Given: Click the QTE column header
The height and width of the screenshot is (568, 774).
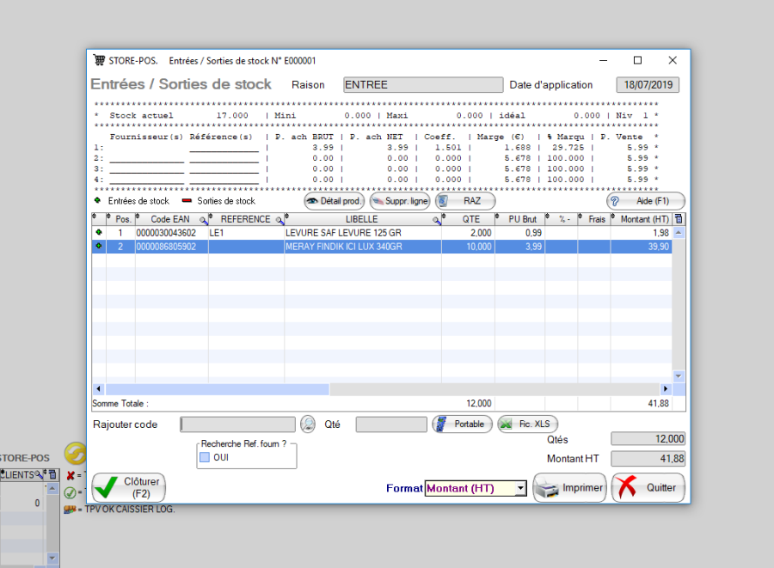Looking at the screenshot, I should tap(470, 220).
